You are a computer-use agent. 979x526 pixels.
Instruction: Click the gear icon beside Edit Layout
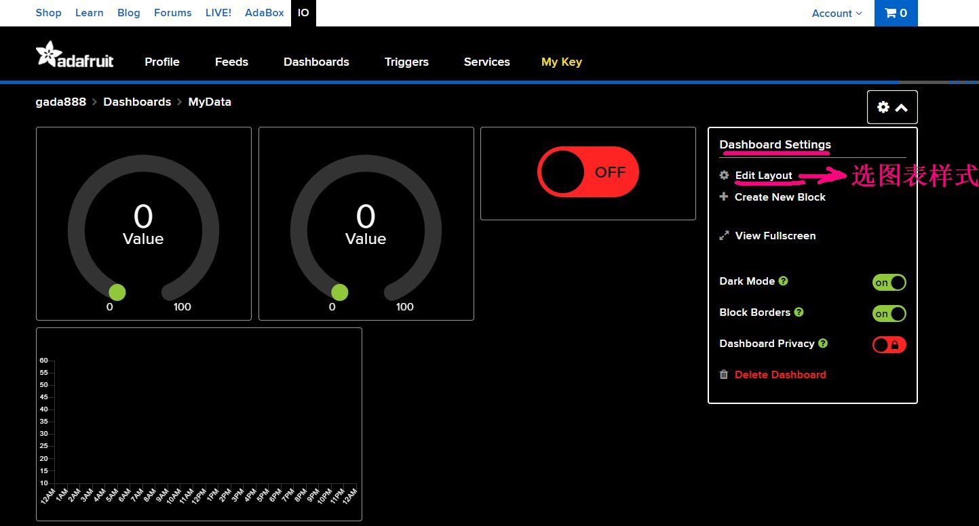[724, 176]
